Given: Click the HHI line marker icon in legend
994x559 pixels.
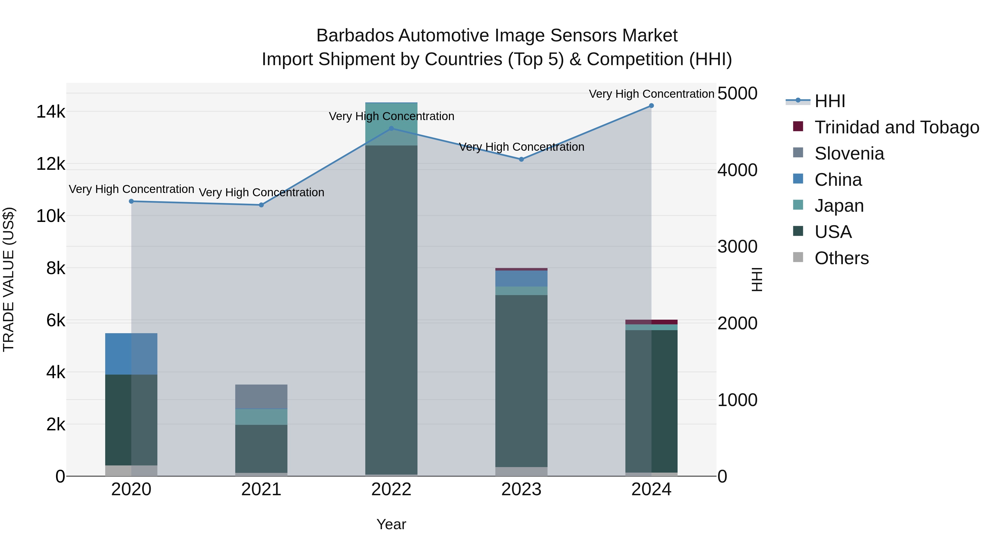Looking at the screenshot, I should tap(798, 101).
